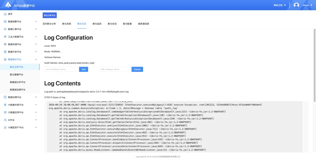Click the user avatar icon
Viewport: 316px width, 160px height.
pos(296,5)
